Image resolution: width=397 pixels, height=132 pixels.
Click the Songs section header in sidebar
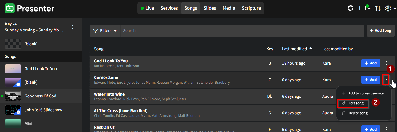41,56
